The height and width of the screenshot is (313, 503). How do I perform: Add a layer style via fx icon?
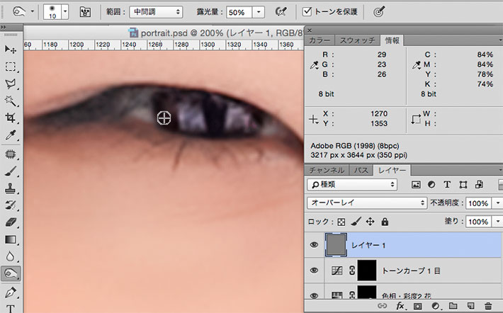tap(400, 306)
